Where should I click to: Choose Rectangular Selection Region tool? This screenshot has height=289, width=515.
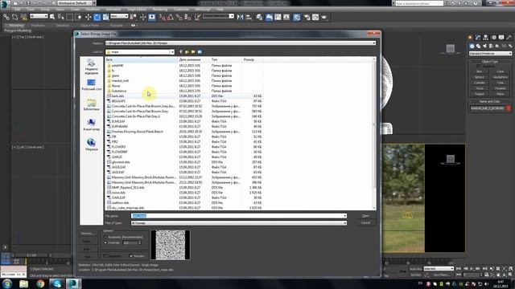[x=69, y=17]
